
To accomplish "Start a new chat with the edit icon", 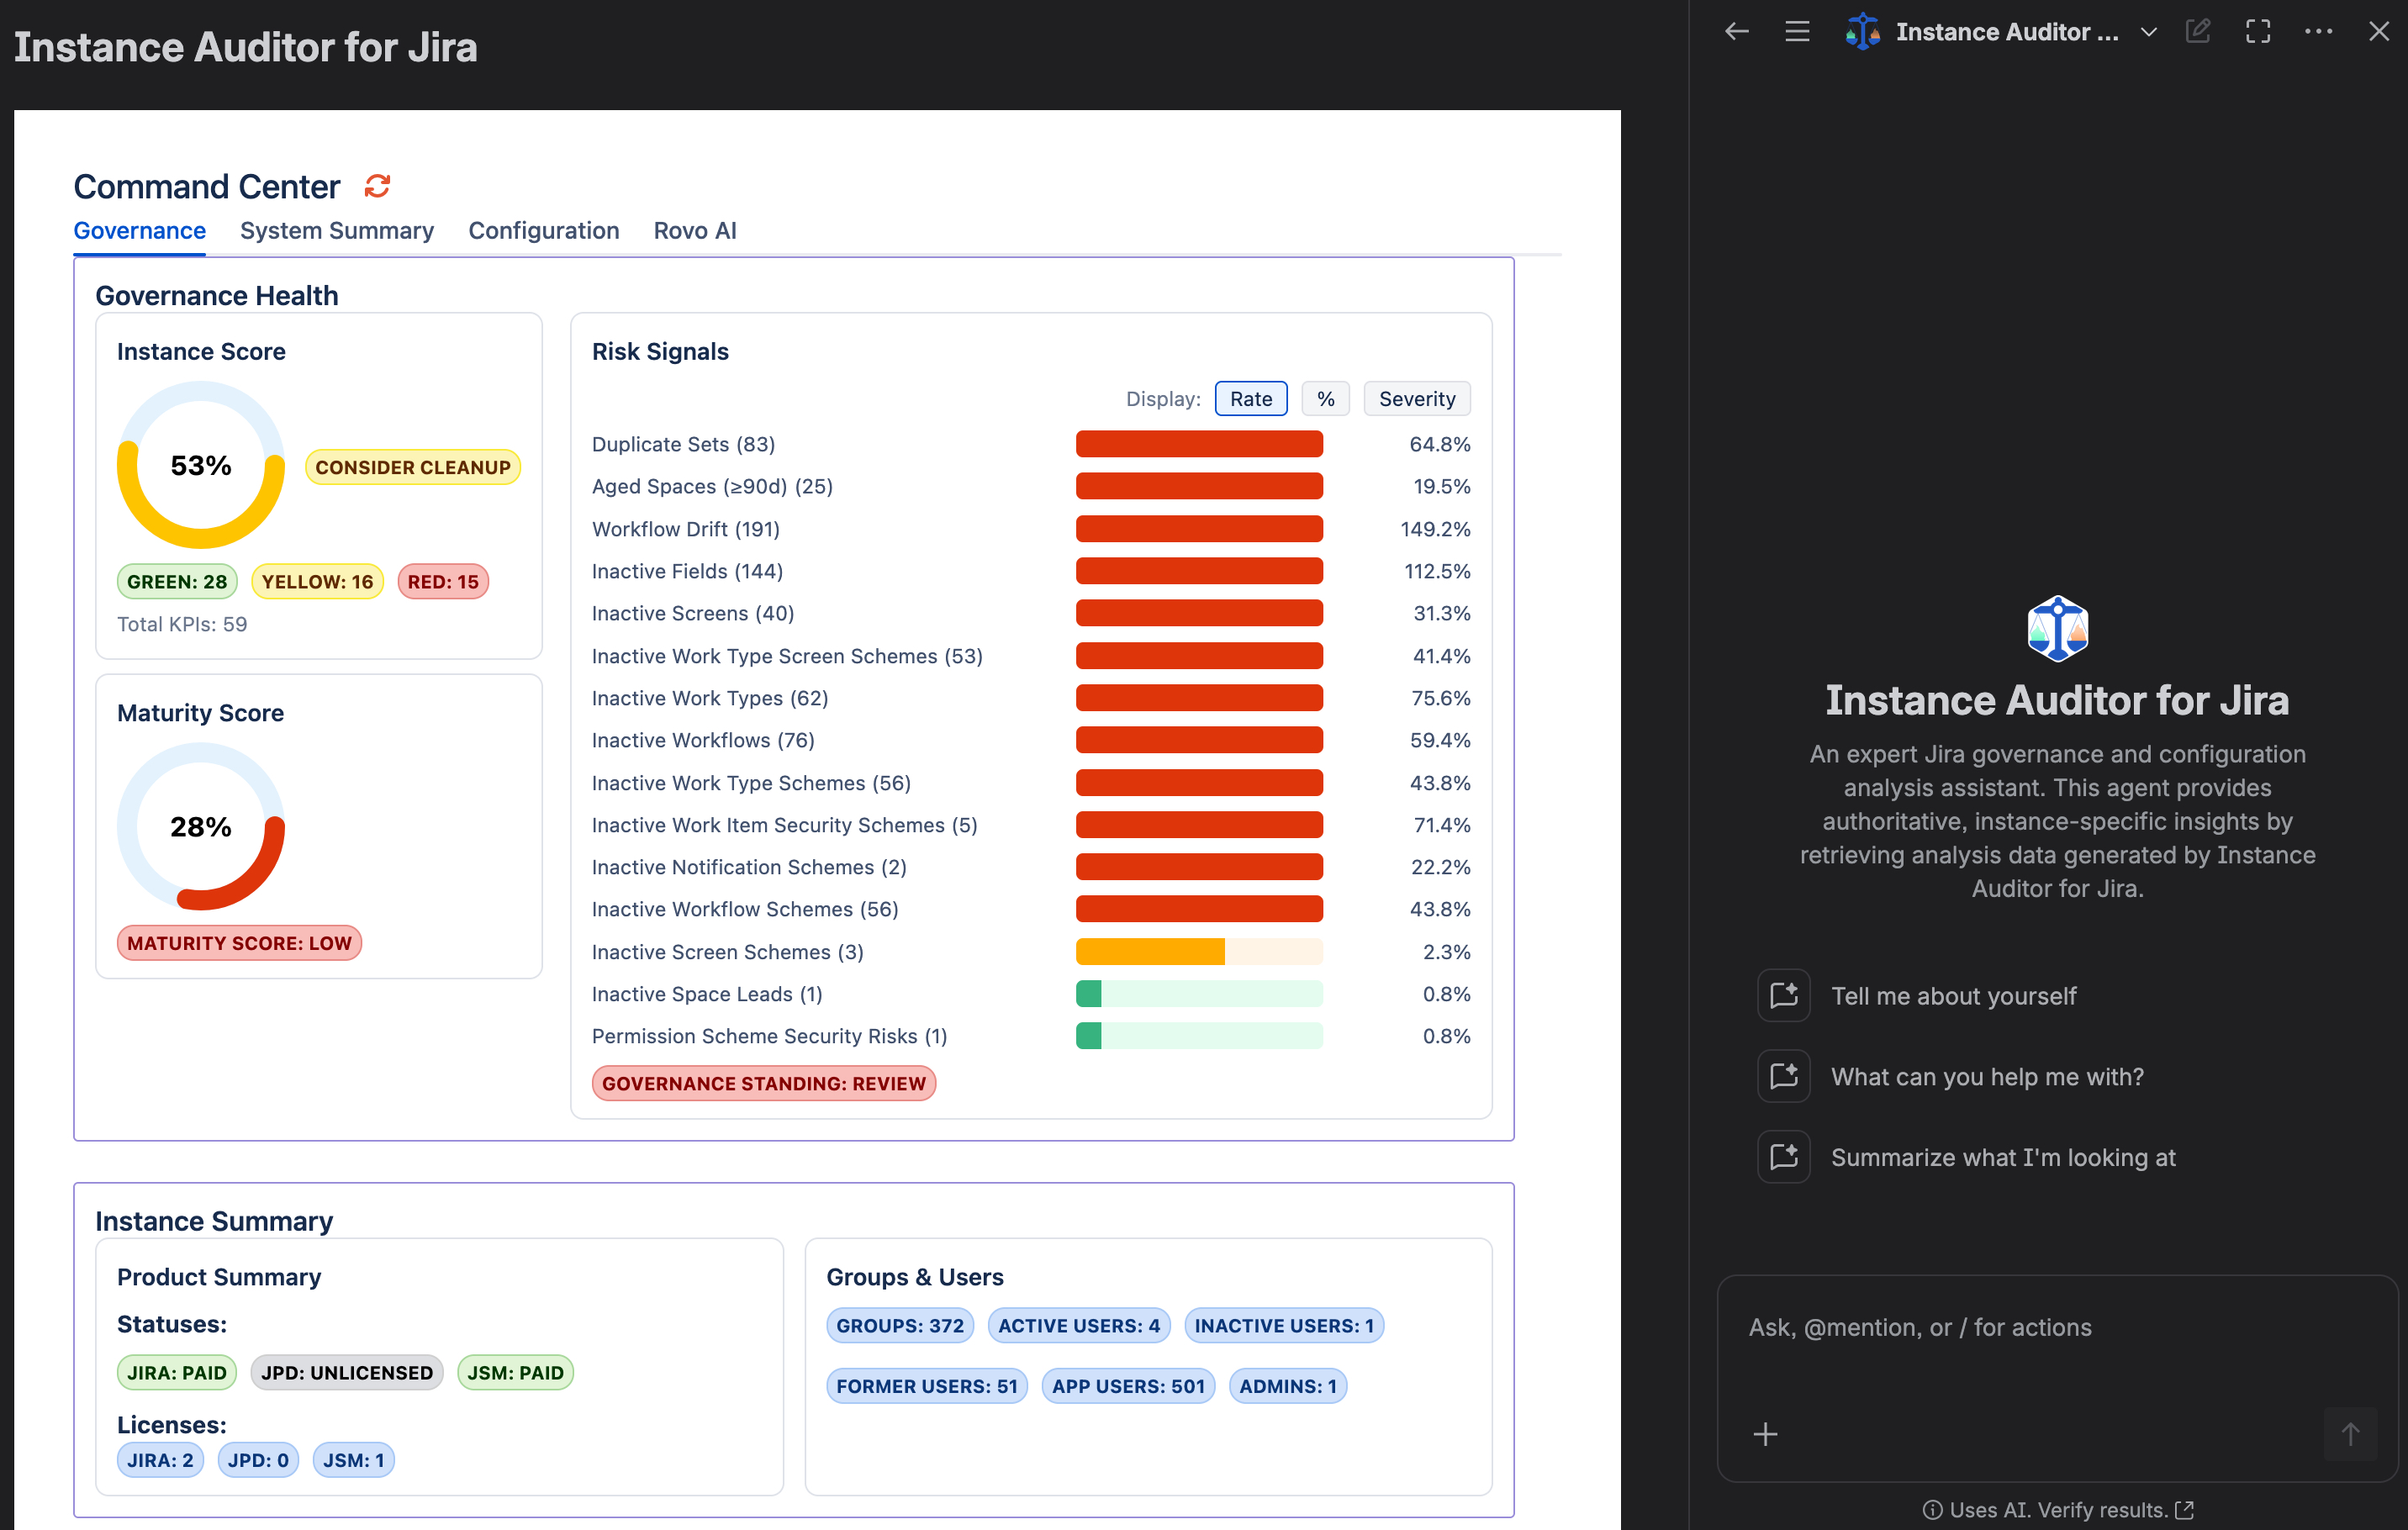I will pyautogui.click(x=2198, y=31).
